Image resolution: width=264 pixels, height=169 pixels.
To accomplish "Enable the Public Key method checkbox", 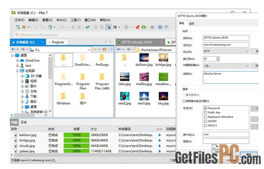I will [206, 112].
